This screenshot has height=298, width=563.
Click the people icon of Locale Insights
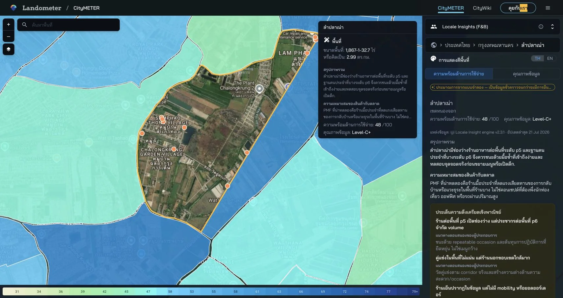(x=434, y=27)
